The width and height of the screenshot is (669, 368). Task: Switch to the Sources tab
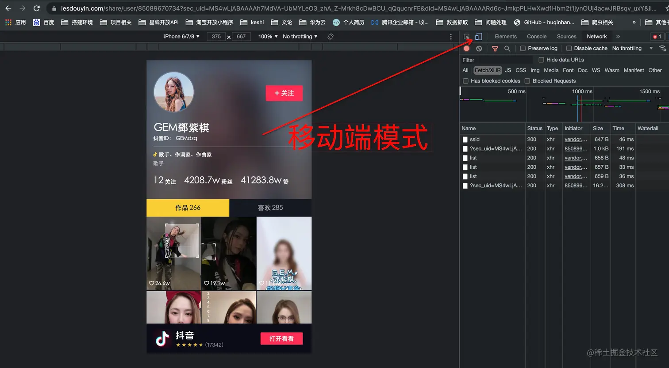[x=566, y=37]
